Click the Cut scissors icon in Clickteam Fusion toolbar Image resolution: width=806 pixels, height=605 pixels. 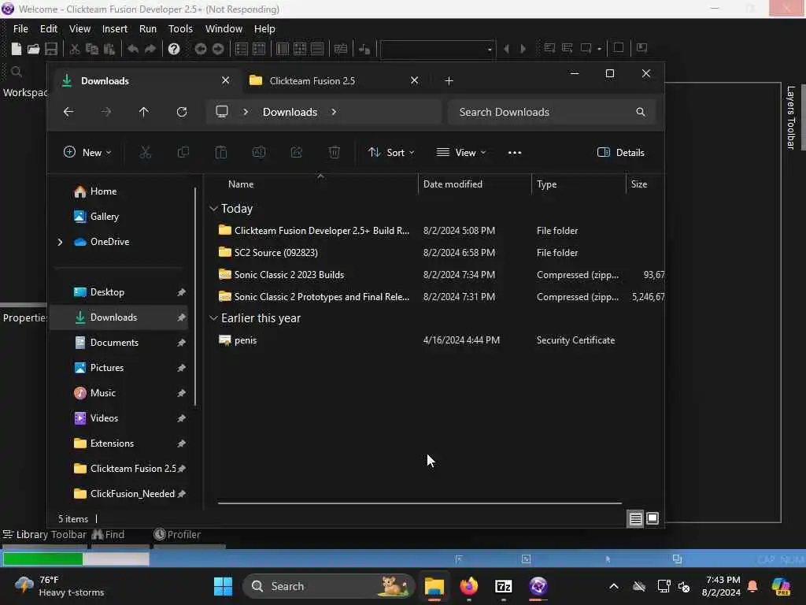[75, 49]
